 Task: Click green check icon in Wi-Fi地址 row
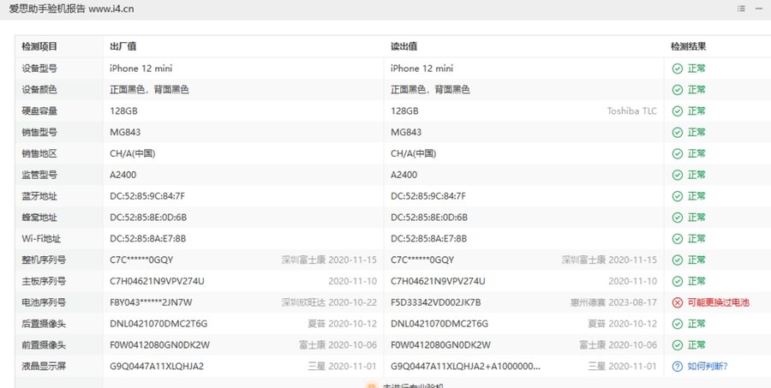click(677, 238)
